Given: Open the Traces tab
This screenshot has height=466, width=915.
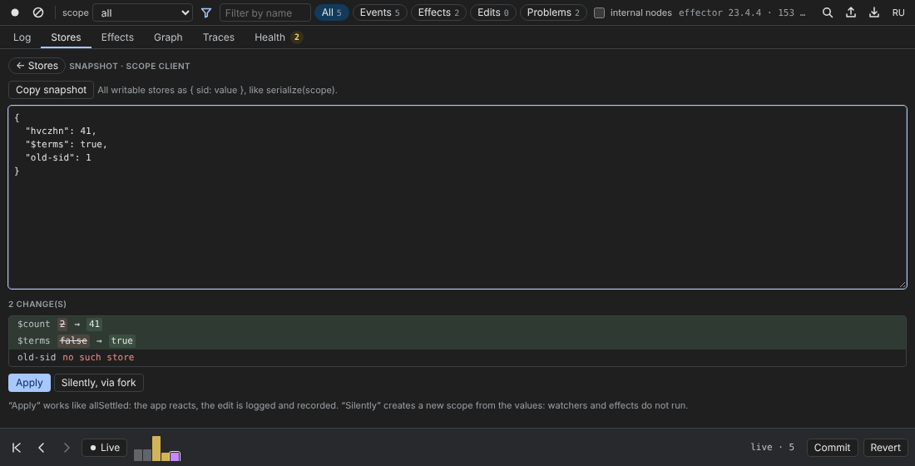Looking at the screenshot, I should pyautogui.click(x=218, y=37).
